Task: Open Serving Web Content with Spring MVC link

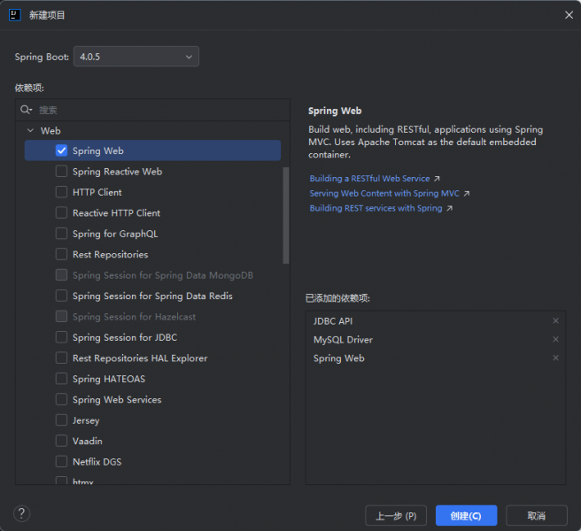Action: (x=384, y=193)
